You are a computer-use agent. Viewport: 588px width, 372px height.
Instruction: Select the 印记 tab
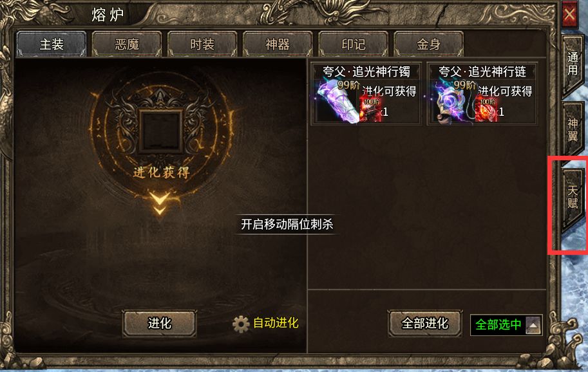coord(353,44)
